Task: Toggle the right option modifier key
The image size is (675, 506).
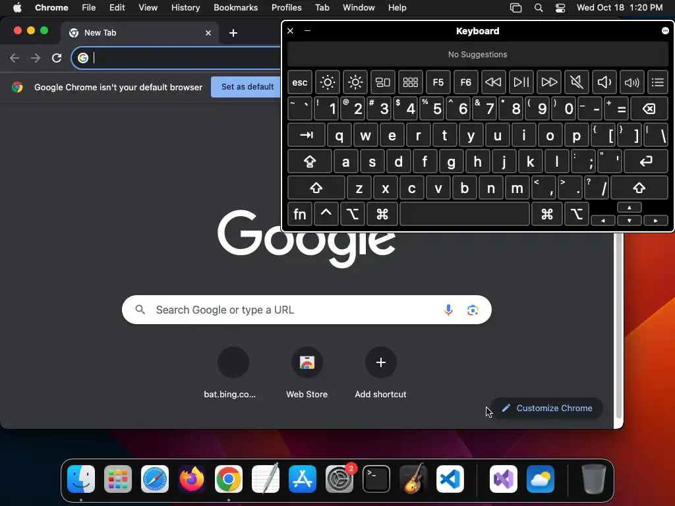Action: (576, 214)
